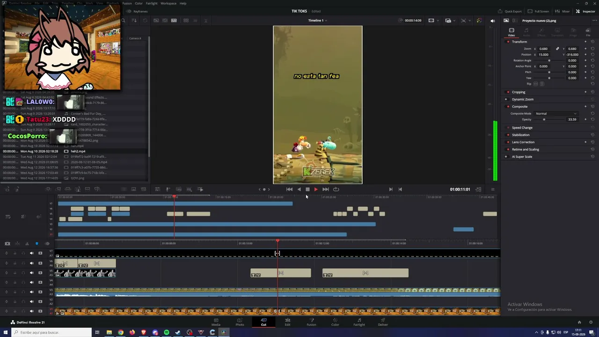Open Project Settings gear icon
Viewport: 599px width, 337px height.
[592, 322]
